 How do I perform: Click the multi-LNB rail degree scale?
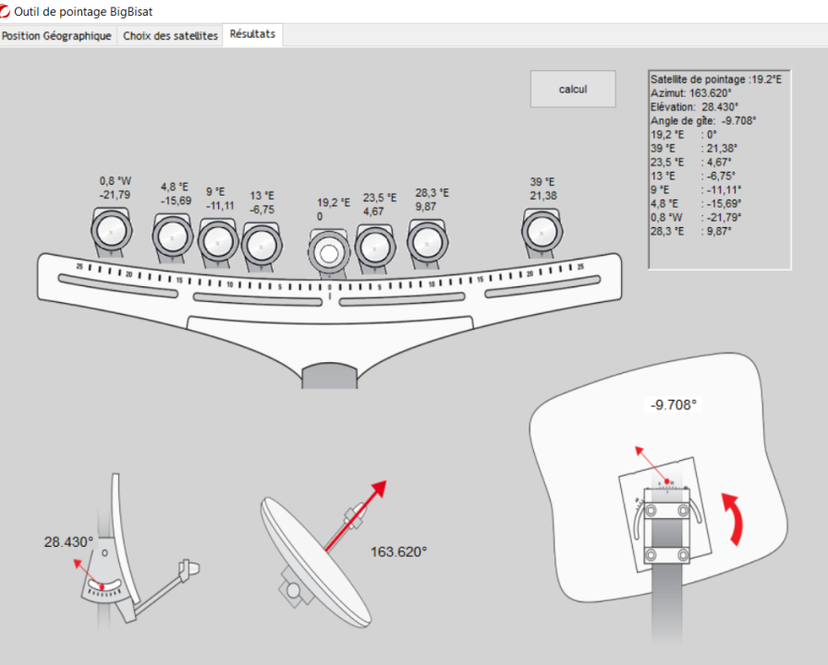point(329,282)
